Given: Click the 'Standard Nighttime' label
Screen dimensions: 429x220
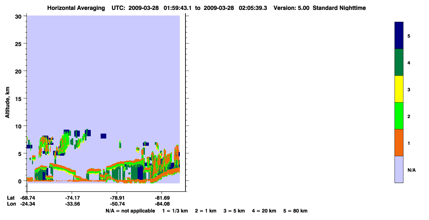Looking at the screenshot, I should click(339, 8).
